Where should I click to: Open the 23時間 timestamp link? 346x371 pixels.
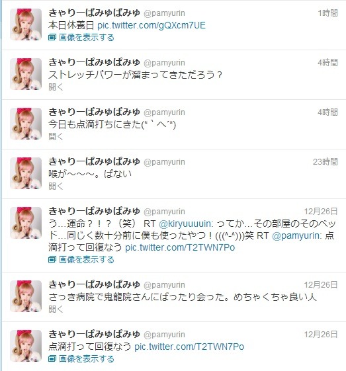point(325,162)
